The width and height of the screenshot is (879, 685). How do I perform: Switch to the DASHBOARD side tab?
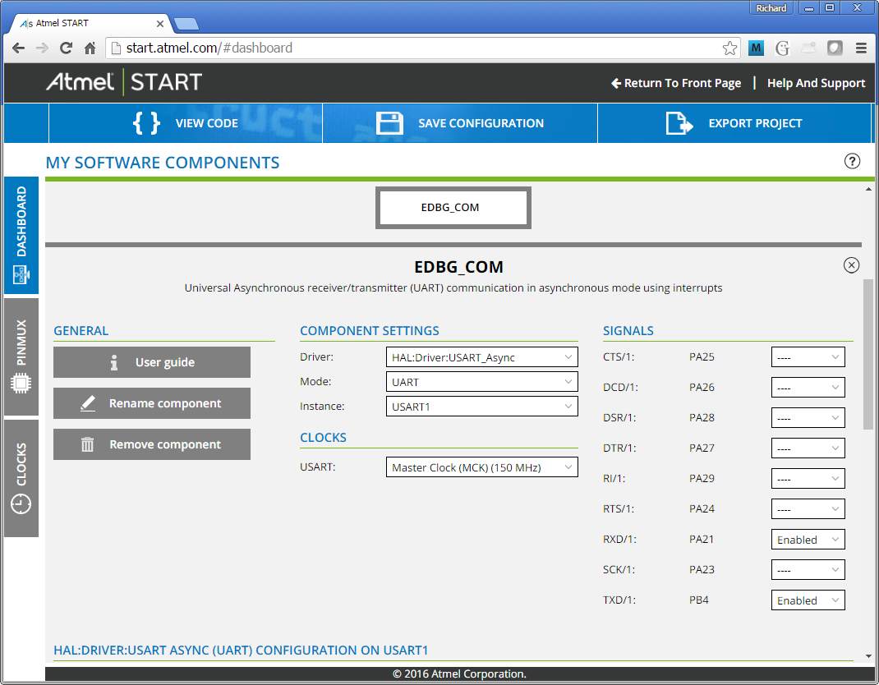(x=21, y=235)
